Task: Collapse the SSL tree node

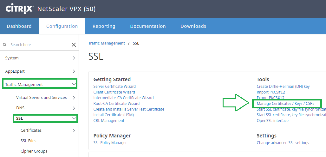Action: (x=74, y=118)
